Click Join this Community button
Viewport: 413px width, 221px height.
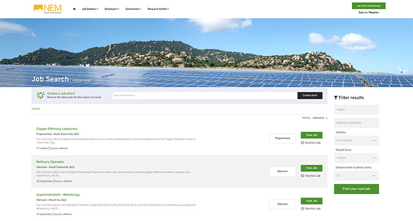[x=368, y=6]
